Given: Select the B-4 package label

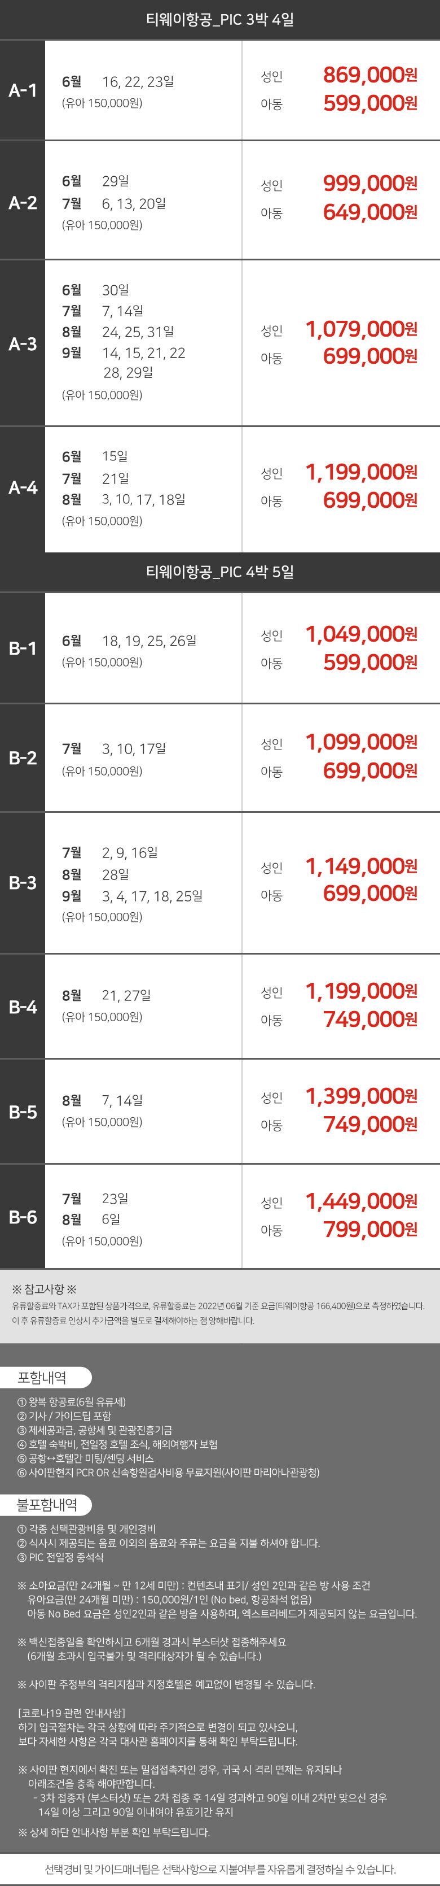Looking at the screenshot, I should point(23,1007).
